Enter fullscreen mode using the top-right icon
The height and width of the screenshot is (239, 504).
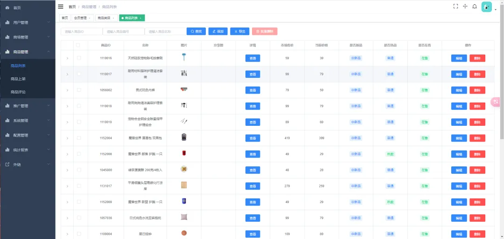(455, 7)
